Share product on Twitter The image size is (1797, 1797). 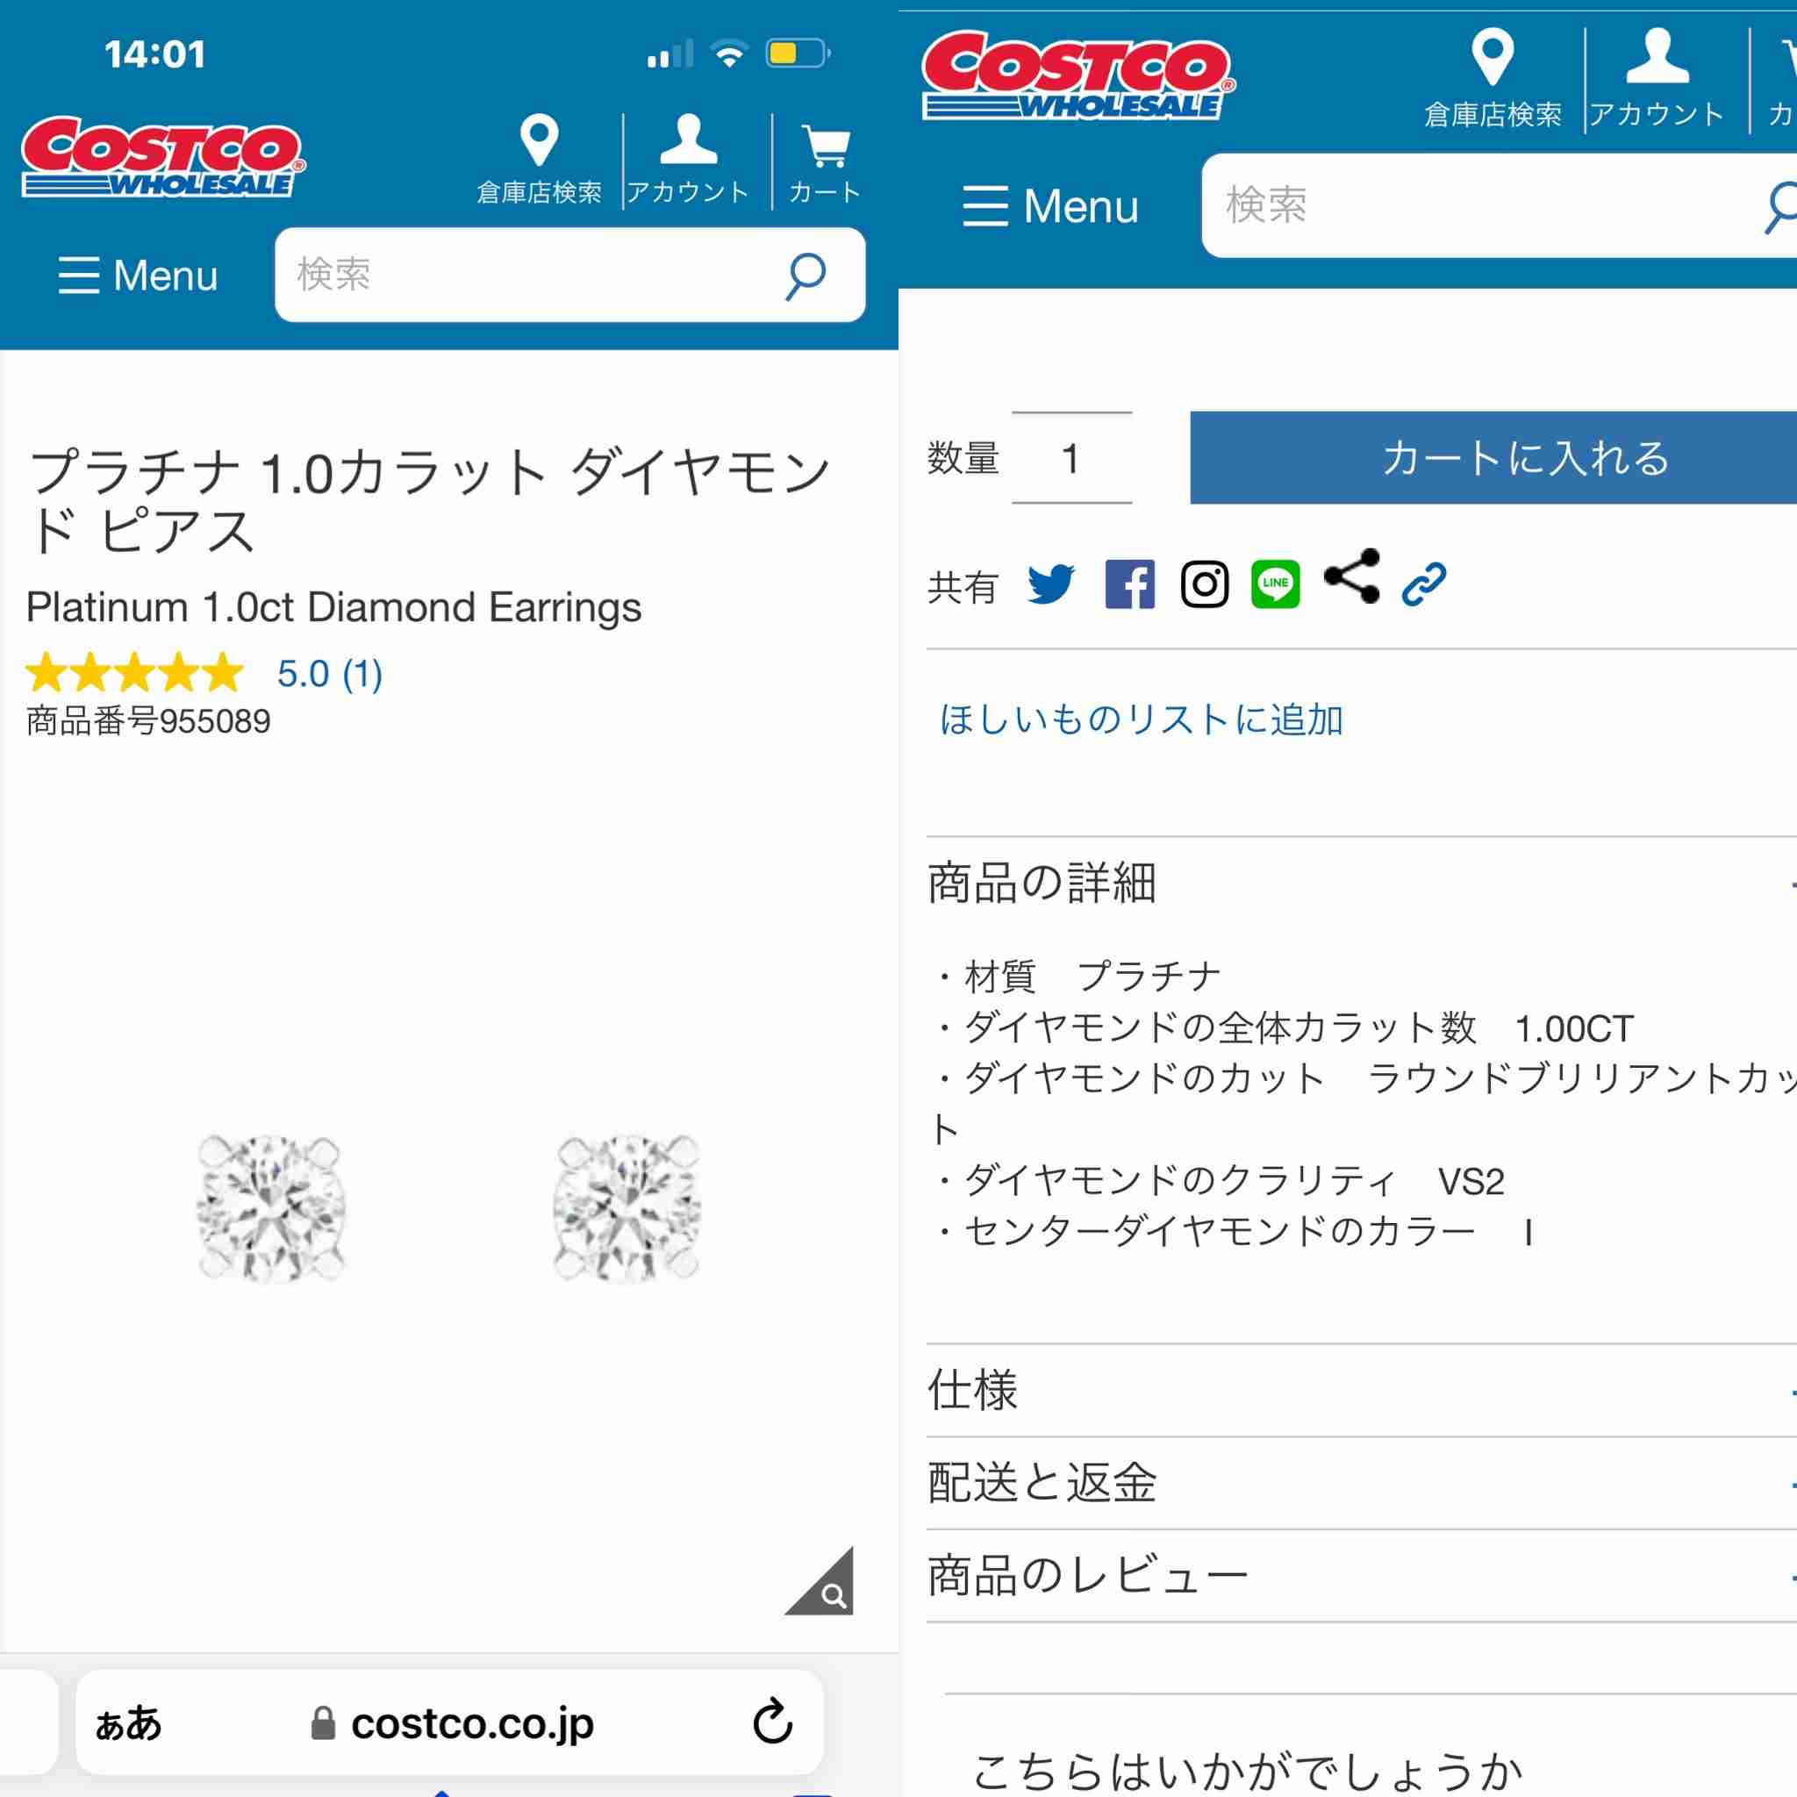click(x=1051, y=584)
